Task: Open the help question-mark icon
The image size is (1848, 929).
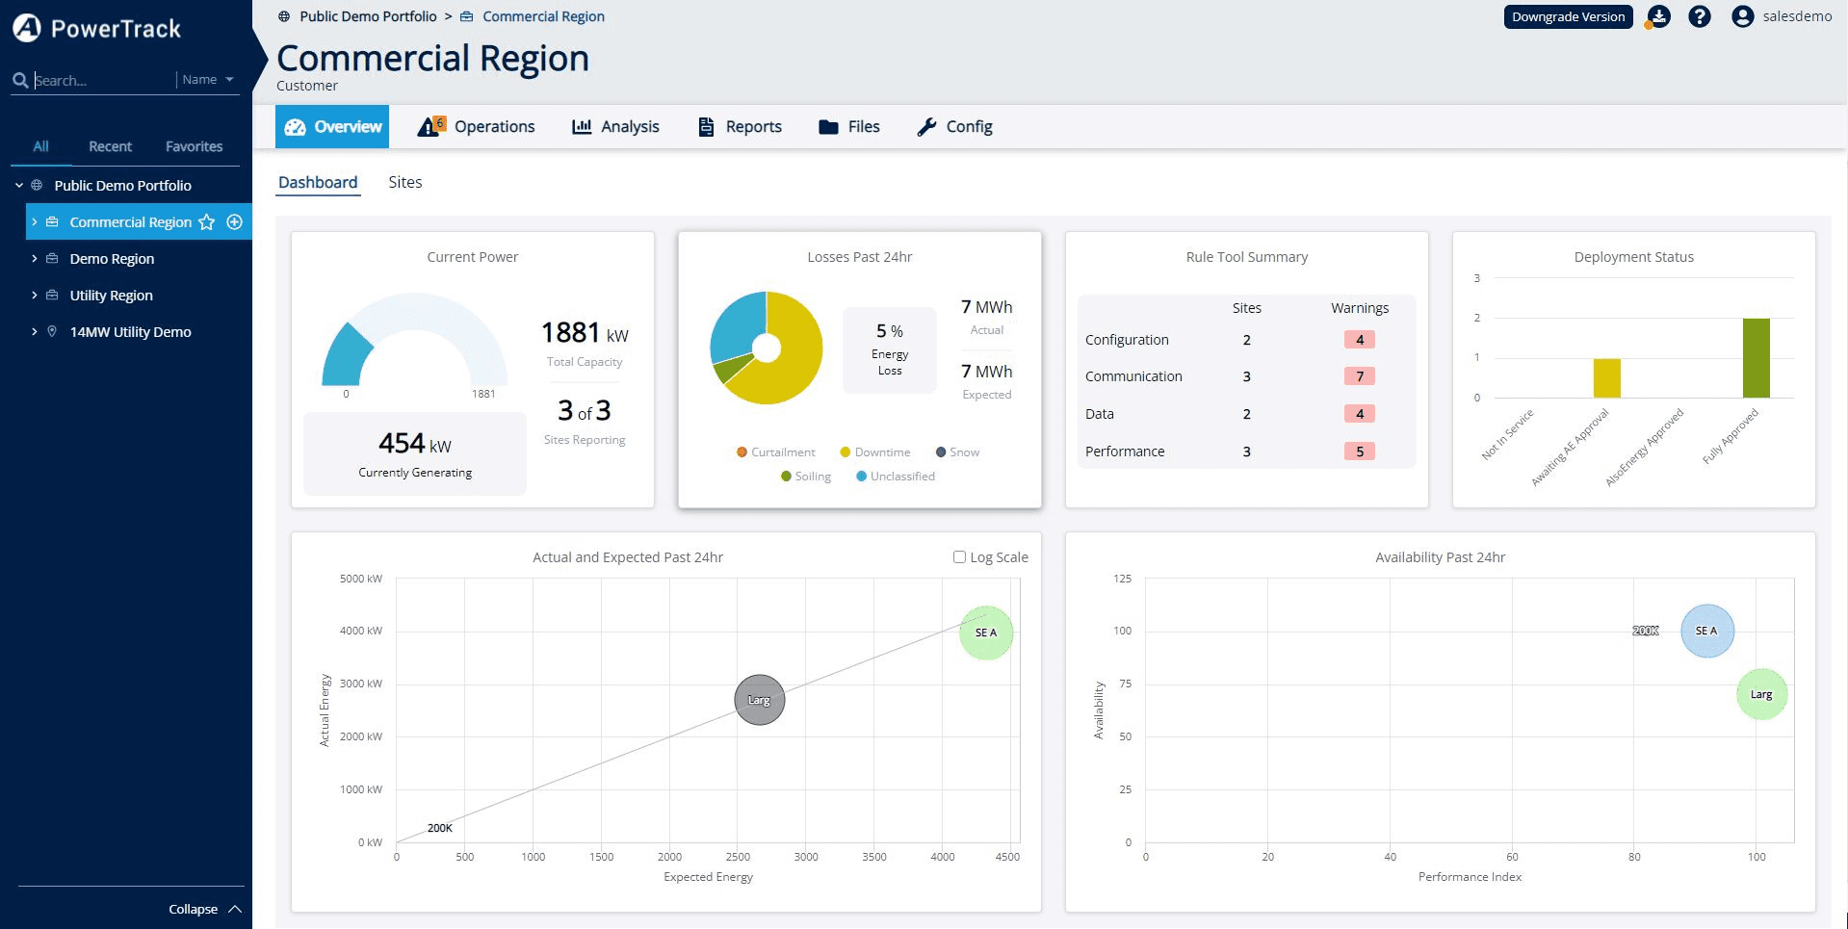Action: (1699, 16)
